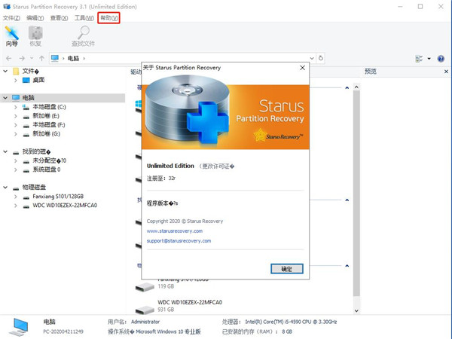Open the 帮助 menu

click(108, 18)
